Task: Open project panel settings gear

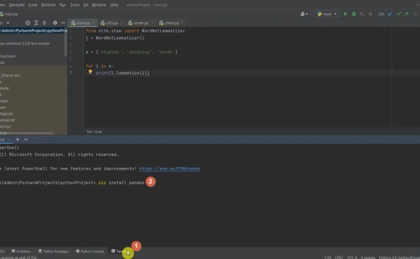Action: [x=55, y=23]
